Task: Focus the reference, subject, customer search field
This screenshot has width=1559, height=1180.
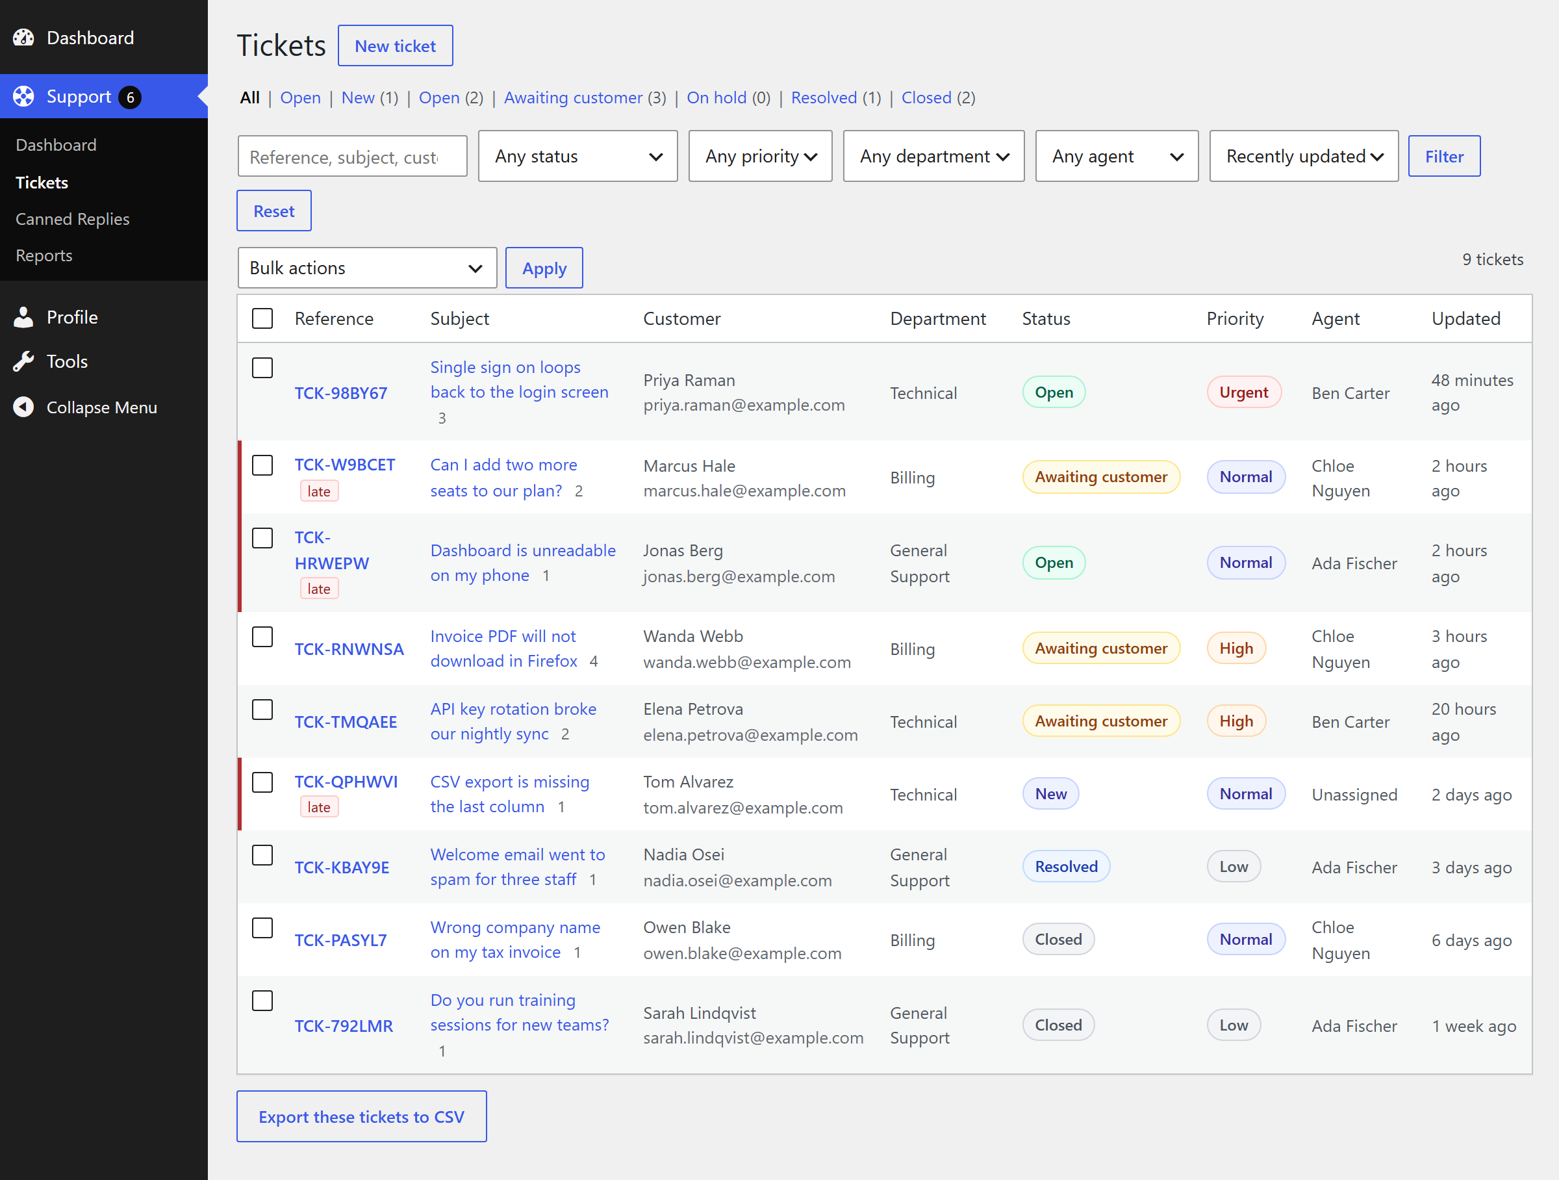Action: tap(352, 156)
